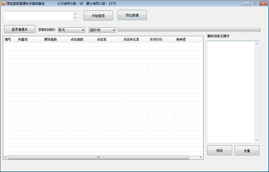This screenshot has width=269, height=172.
Task: Focus the keyword input text box
Action: (x=39, y=16)
